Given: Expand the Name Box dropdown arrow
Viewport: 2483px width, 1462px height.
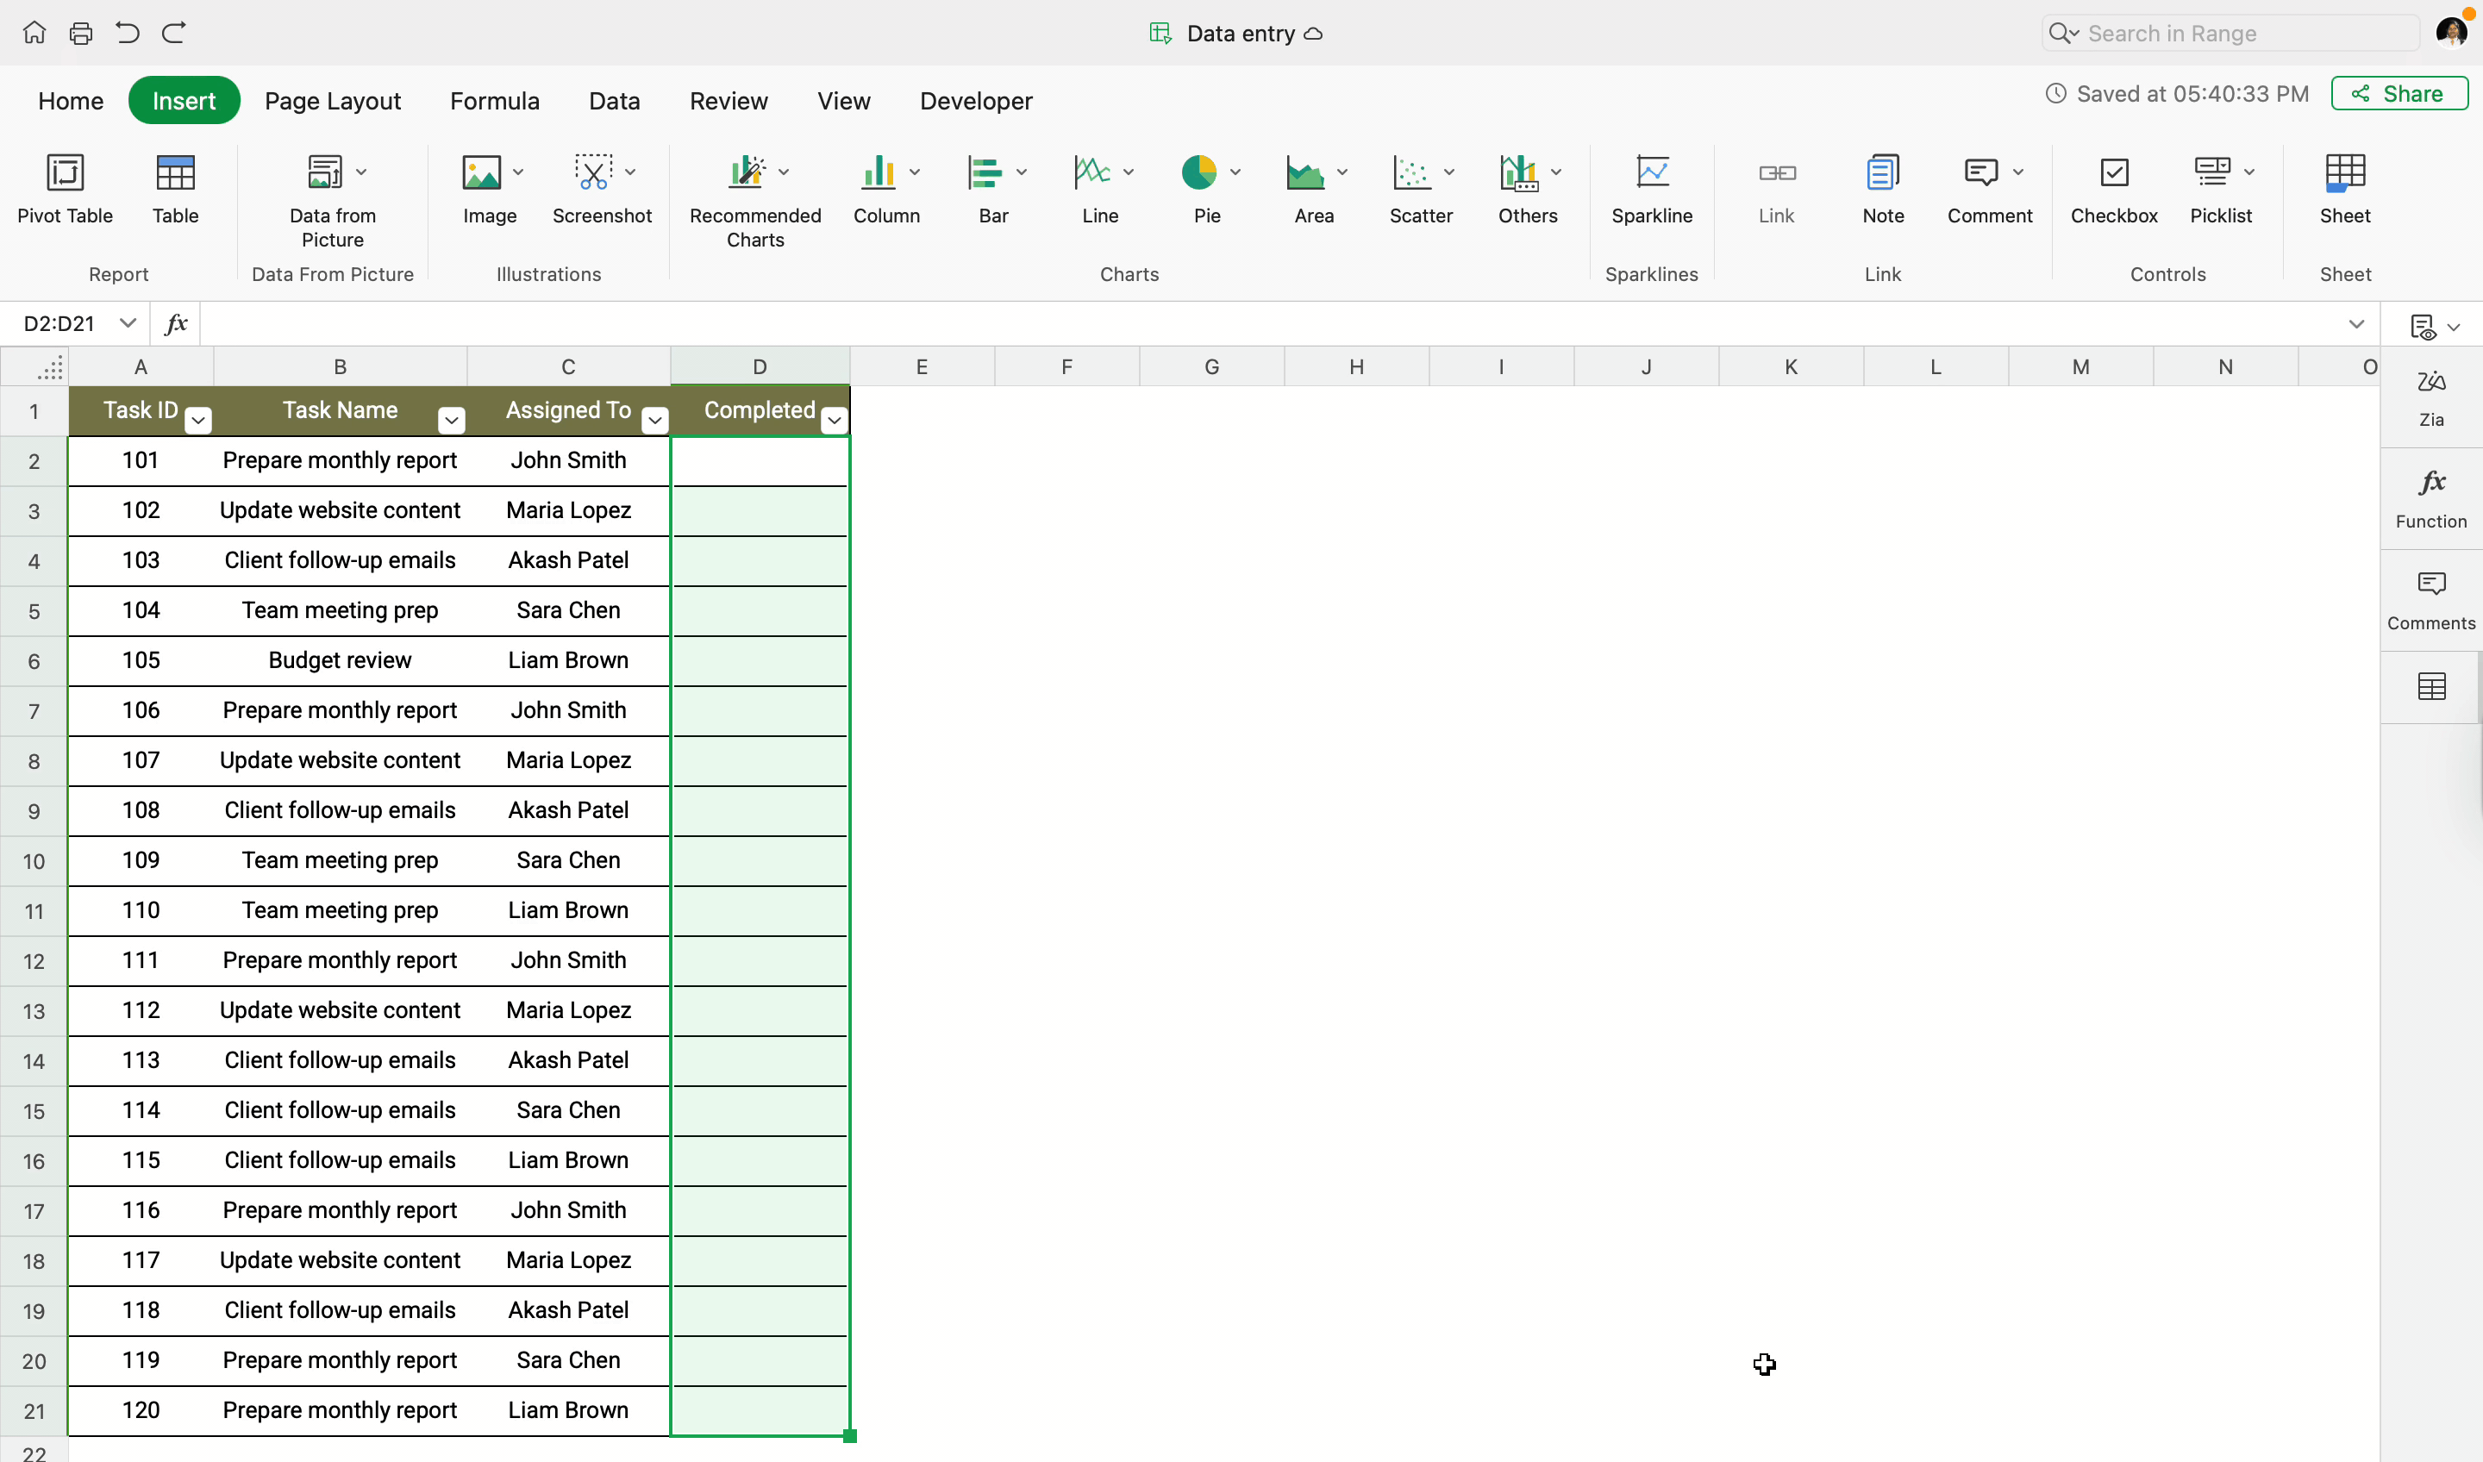Looking at the screenshot, I should (x=127, y=323).
